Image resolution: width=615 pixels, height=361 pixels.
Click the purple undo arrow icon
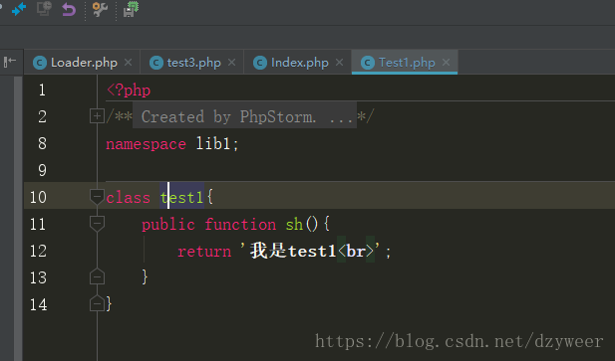pyautogui.click(x=69, y=9)
